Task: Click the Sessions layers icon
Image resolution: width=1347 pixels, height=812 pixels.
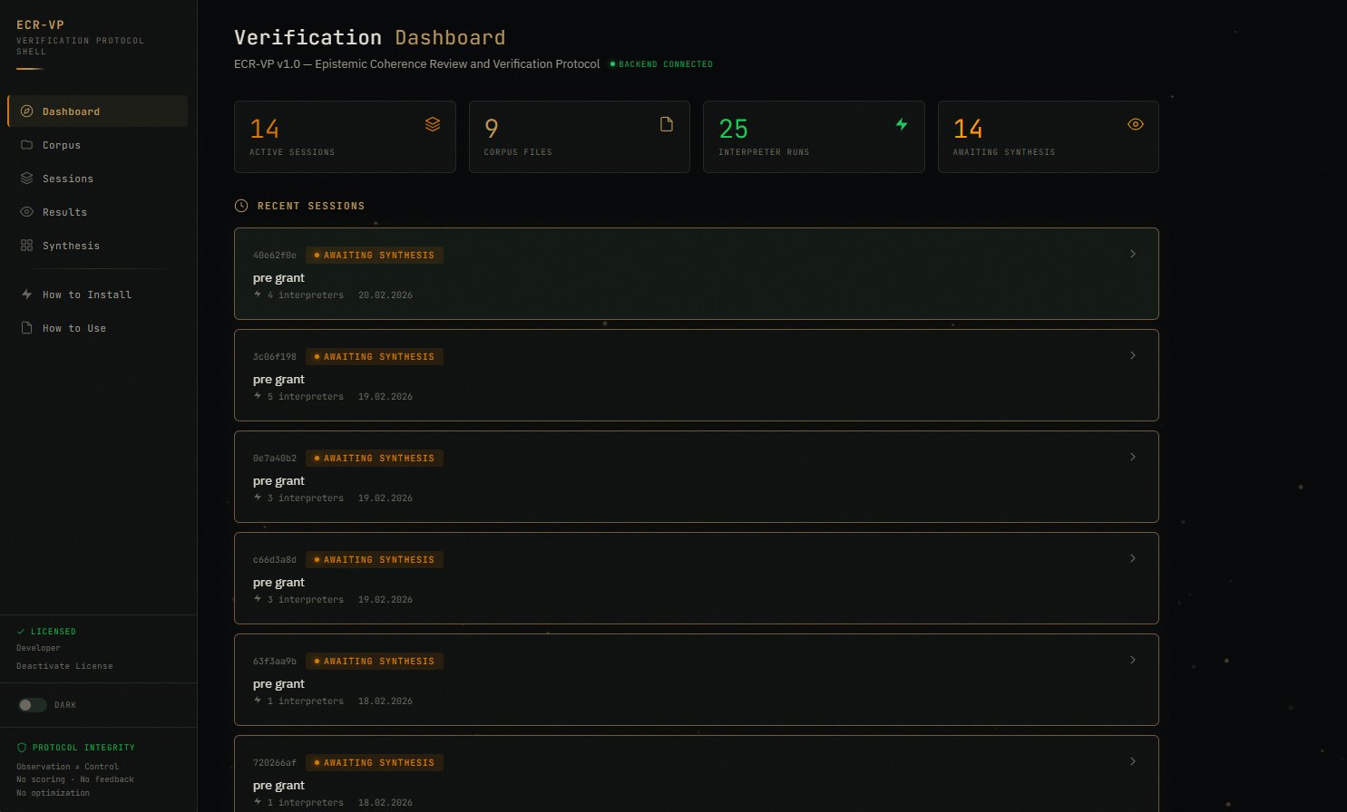Action: [x=27, y=179]
